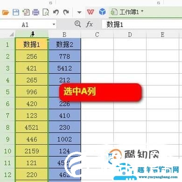
Task: Click cell with value 996
Action: [x=32, y=92]
